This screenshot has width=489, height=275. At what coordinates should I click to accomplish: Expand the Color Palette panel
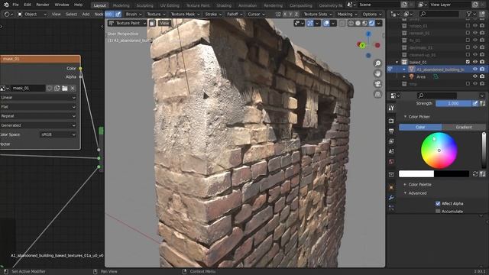(x=419, y=185)
